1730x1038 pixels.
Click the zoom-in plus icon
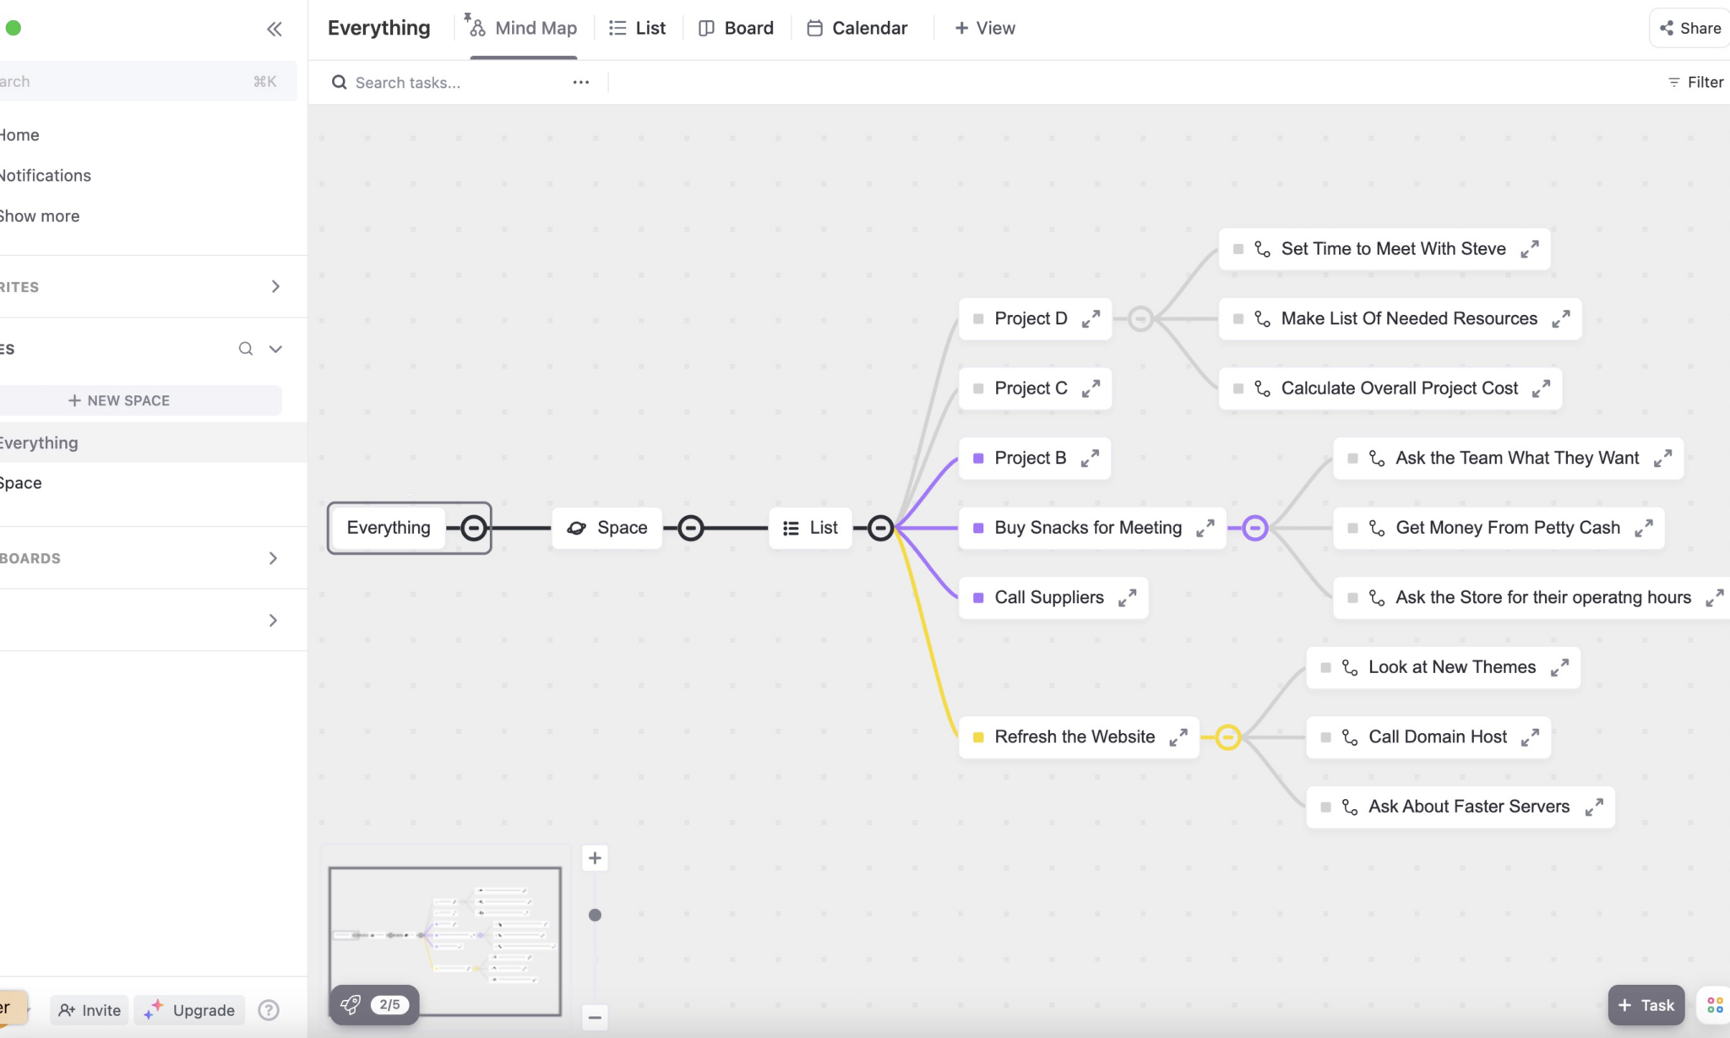coord(595,858)
